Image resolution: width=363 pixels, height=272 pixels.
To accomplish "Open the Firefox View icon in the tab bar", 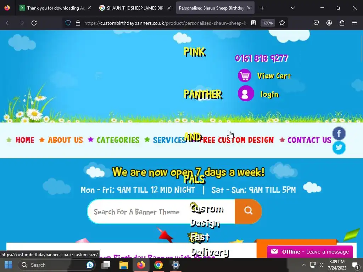I will 7,8.
